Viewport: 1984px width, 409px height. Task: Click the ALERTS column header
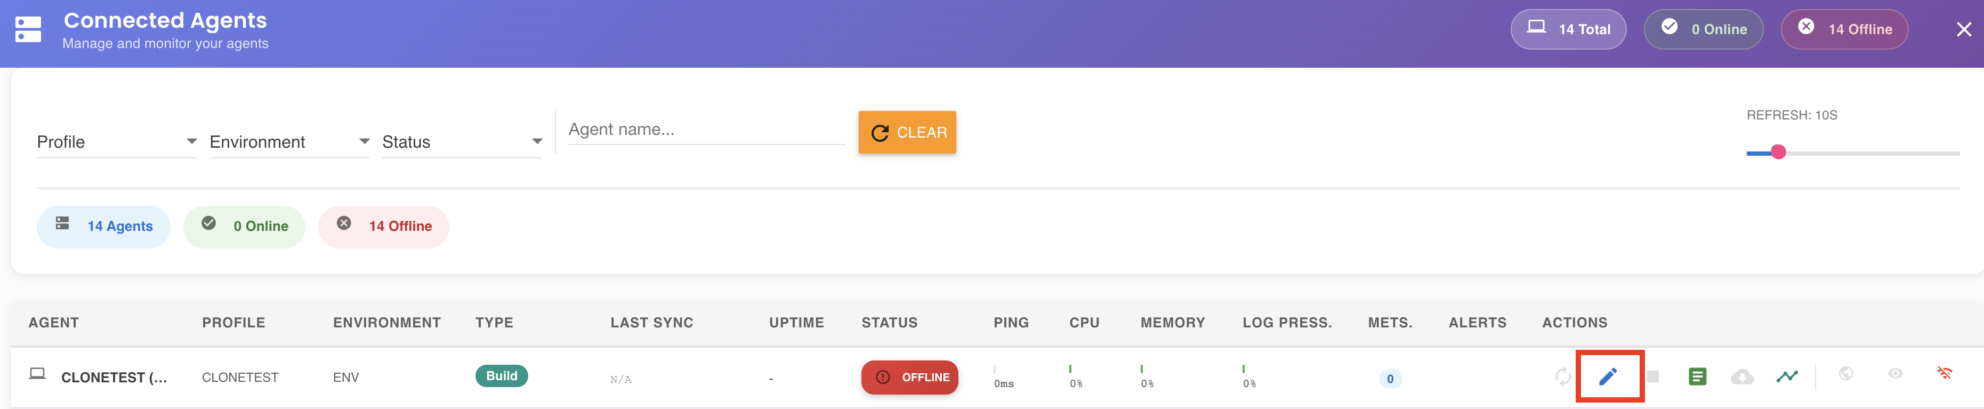1477,323
